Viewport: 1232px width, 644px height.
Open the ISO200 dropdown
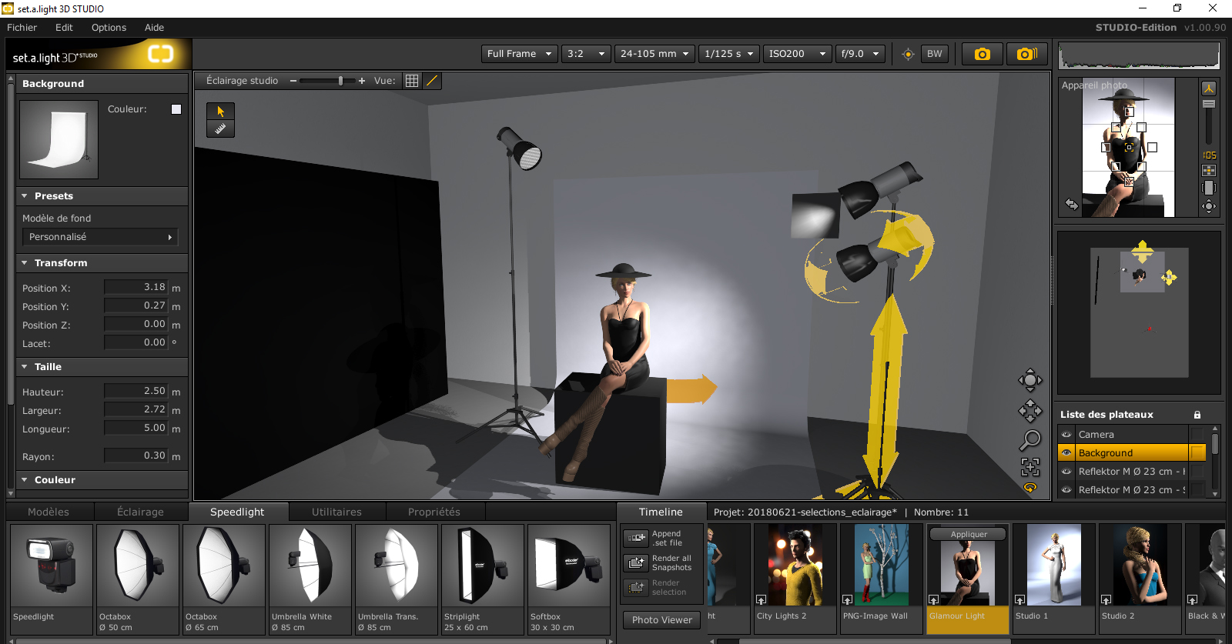tap(798, 54)
